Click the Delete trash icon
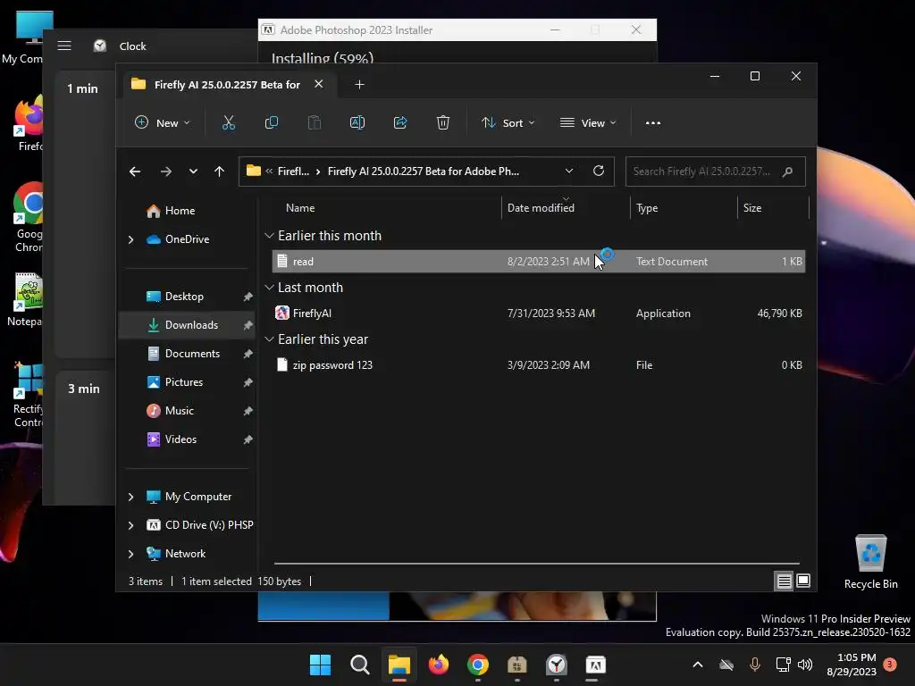Viewport: 915px width, 686px height. (443, 122)
